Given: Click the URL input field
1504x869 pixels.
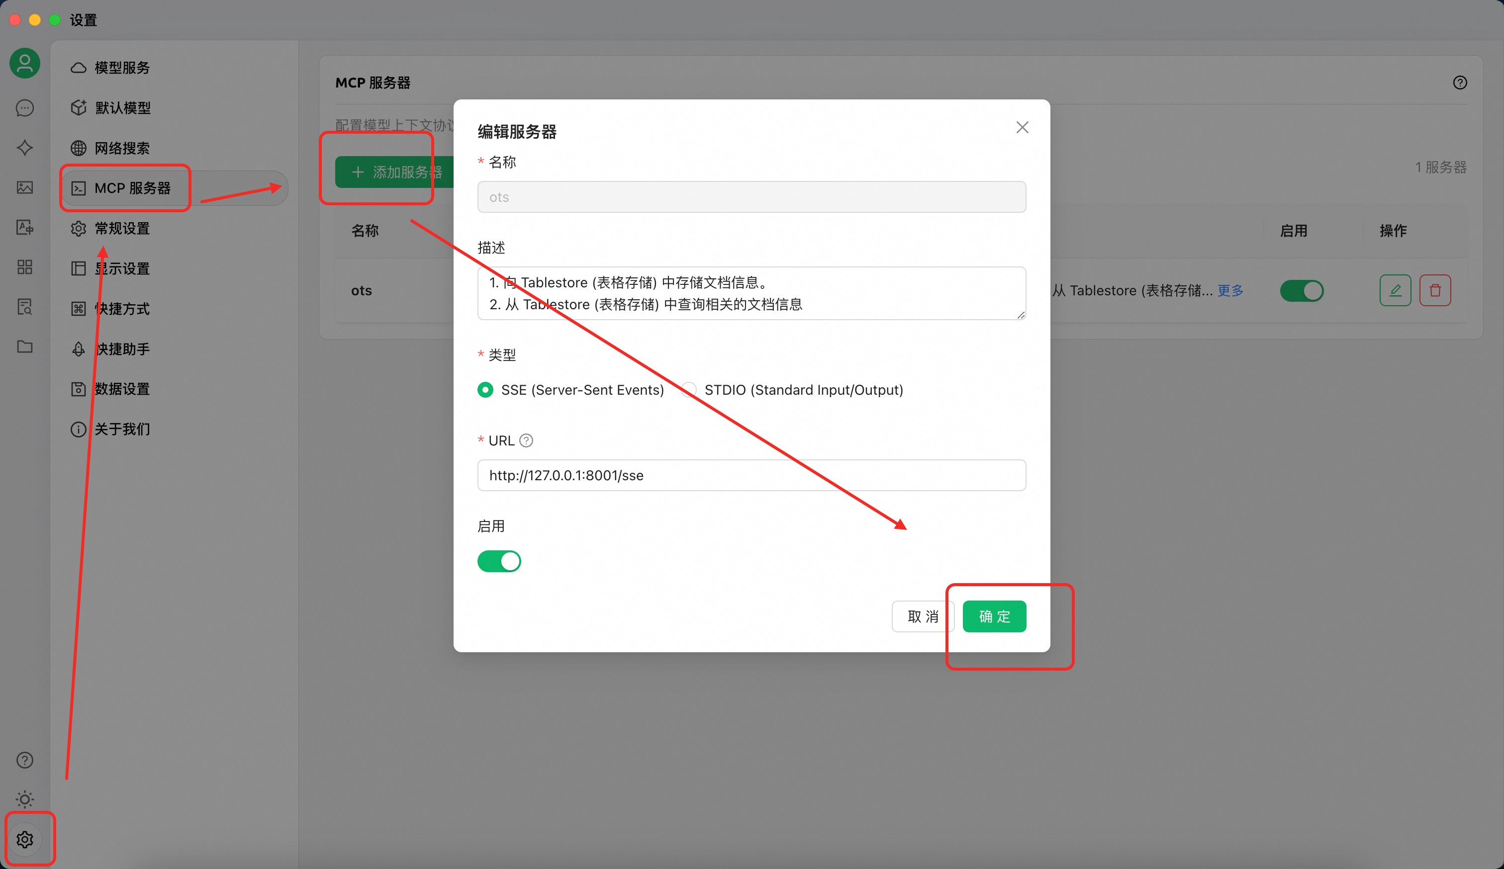Looking at the screenshot, I should click(751, 475).
